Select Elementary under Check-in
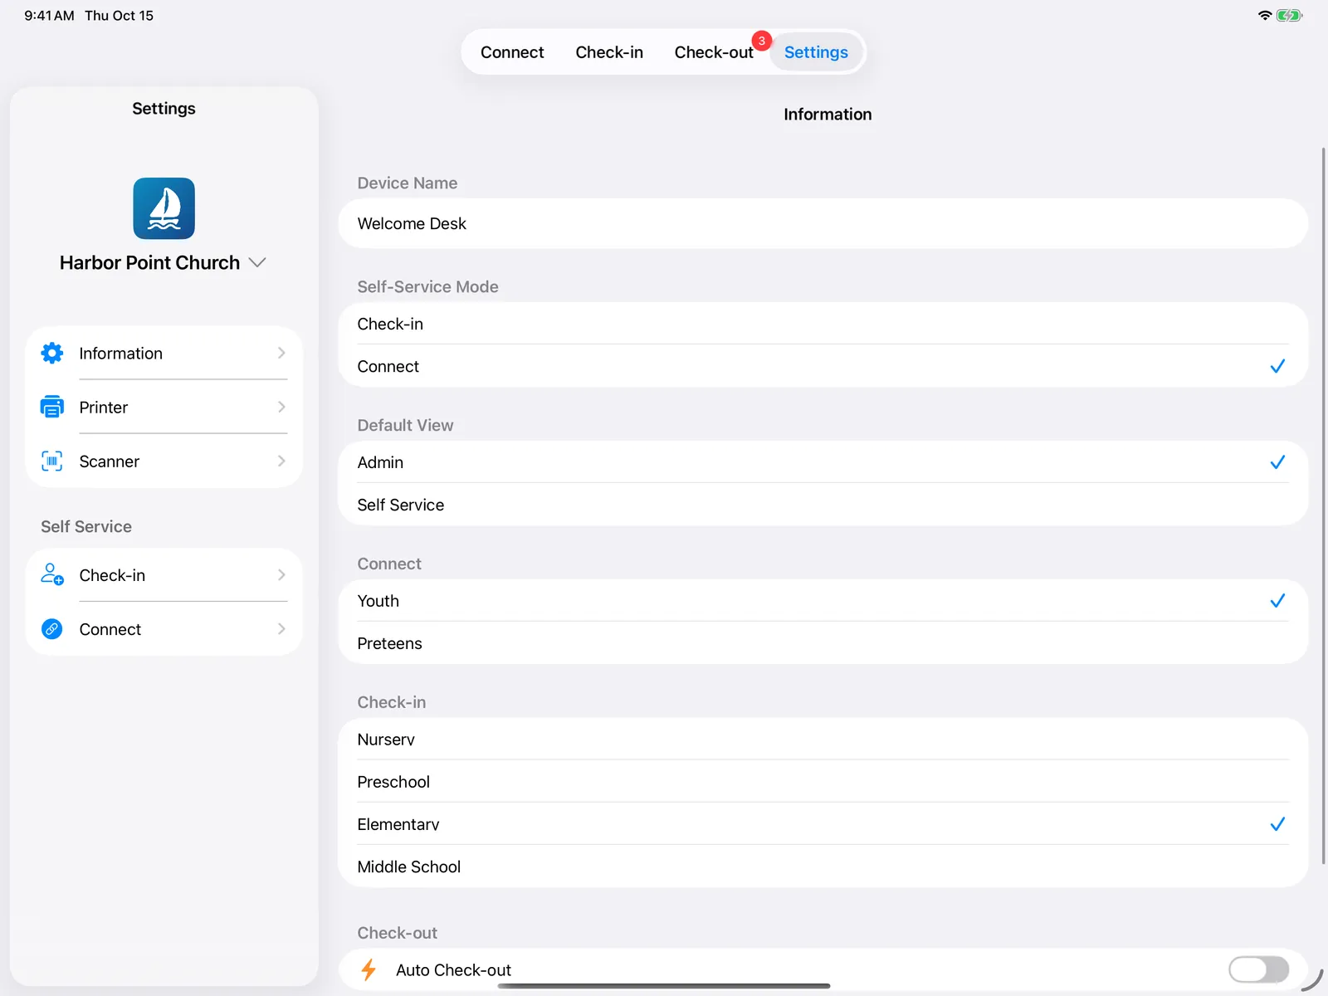Screen dimensions: 1328x996 823,824
